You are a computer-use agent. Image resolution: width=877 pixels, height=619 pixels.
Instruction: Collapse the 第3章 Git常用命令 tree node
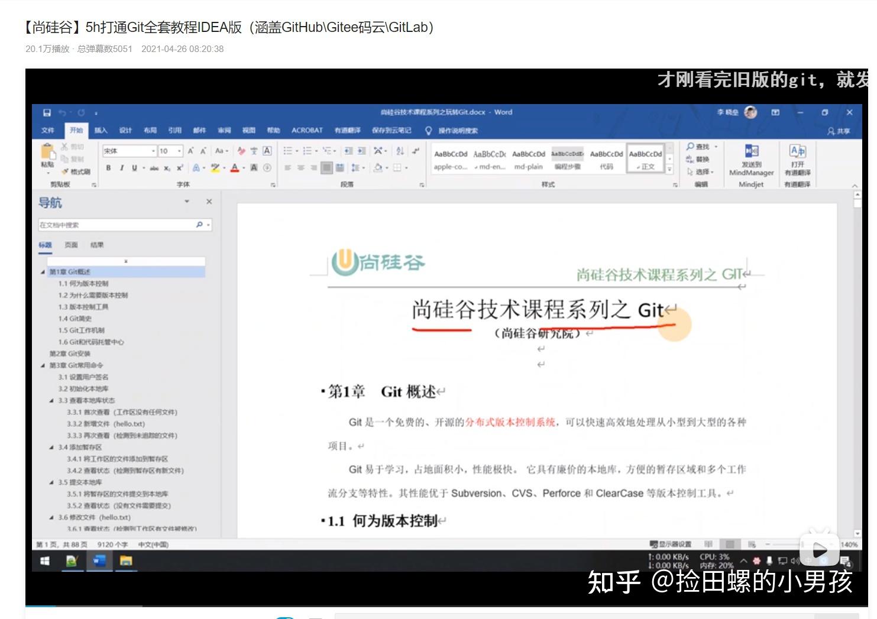41,365
